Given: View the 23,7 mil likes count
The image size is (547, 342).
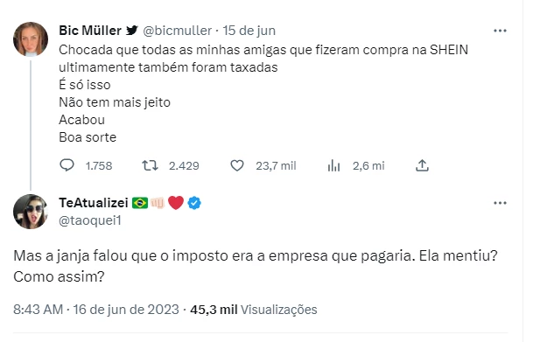Looking at the screenshot, I should pos(276,165).
